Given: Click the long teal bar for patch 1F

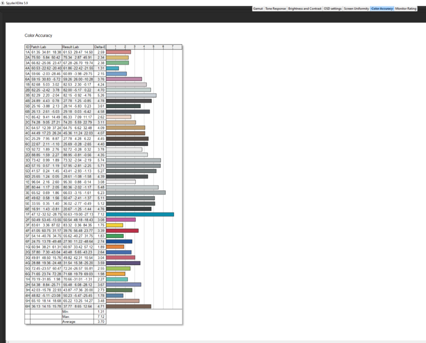Looking at the screenshot, I should [140, 214].
